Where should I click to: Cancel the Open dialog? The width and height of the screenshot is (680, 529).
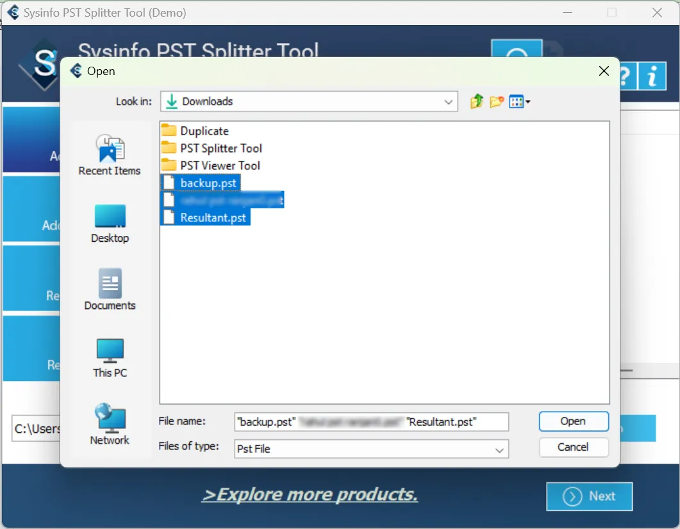[574, 447]
